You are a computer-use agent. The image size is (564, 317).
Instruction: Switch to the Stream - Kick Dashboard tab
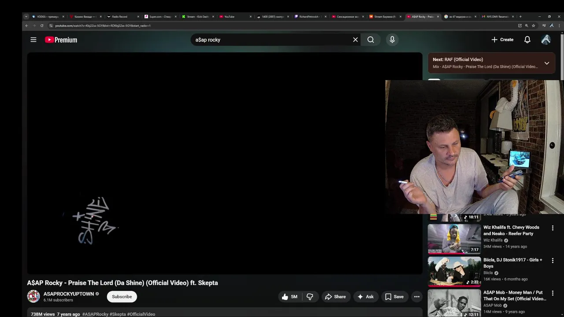click(x=197, y=17)
